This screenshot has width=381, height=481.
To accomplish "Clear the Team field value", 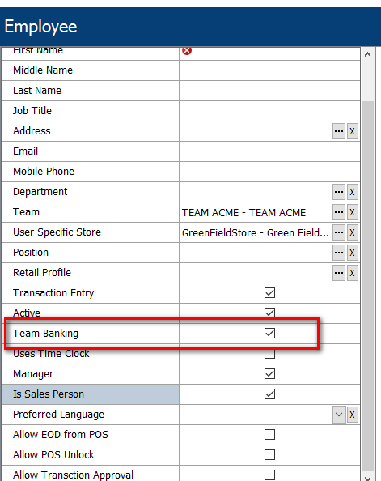I will 352,212.
